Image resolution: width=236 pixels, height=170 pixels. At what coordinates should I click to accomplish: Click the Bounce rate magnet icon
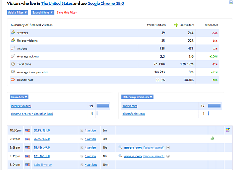pos(13,79)
